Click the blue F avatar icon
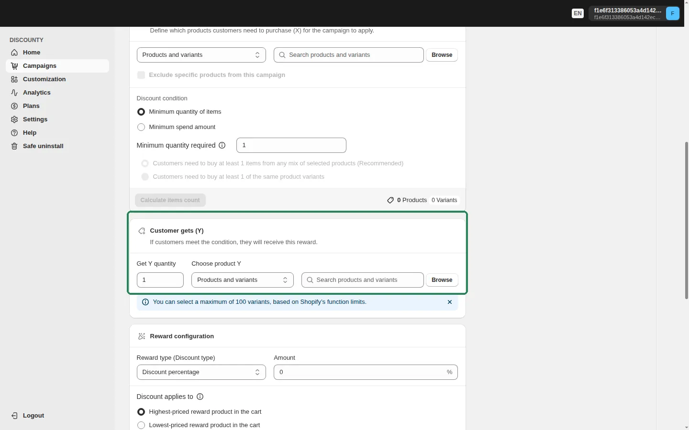689x430 pixels. (x=672, y=13)
